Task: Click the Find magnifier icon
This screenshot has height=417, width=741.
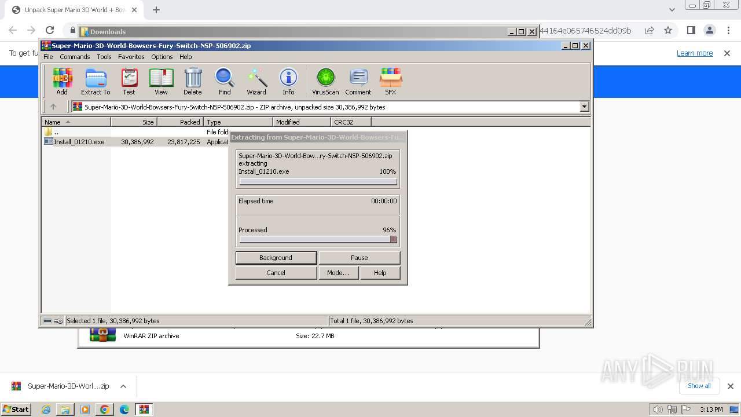Action: (x=225, y=81)
